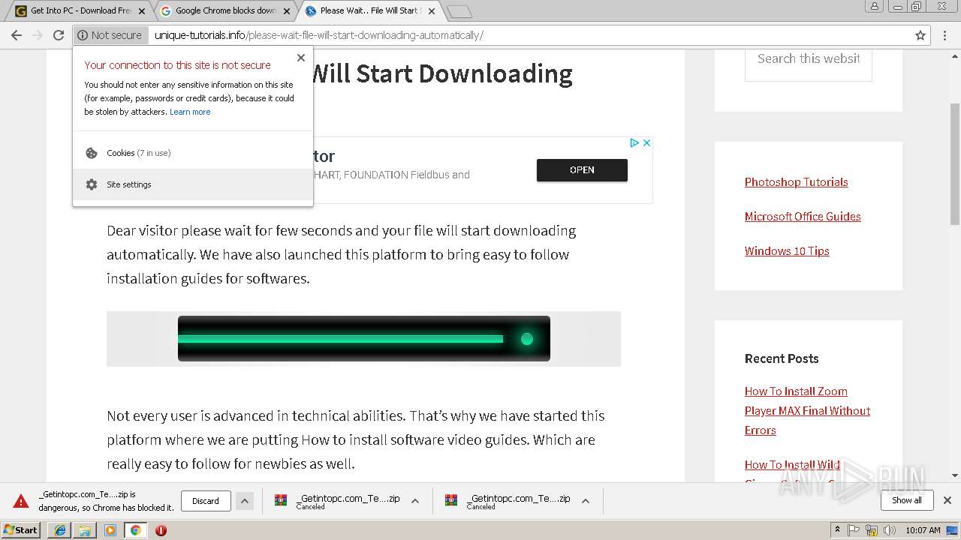Open Microsoft Office Guides link

(803, 217)
